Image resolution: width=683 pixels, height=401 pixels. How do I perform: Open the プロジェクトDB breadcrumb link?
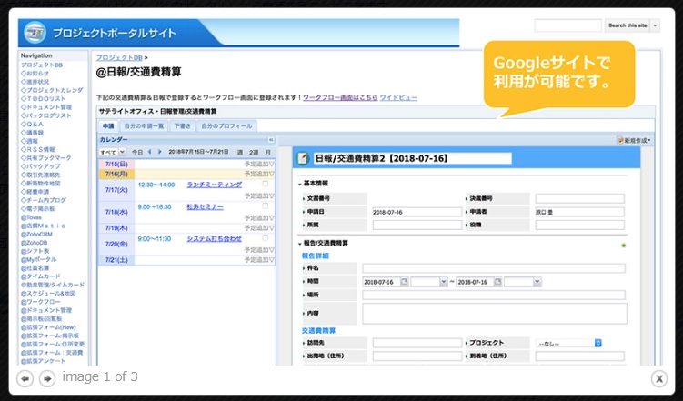[119, 57]
